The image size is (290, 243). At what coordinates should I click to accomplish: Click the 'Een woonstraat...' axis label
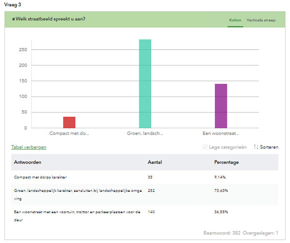click(221, 133)
